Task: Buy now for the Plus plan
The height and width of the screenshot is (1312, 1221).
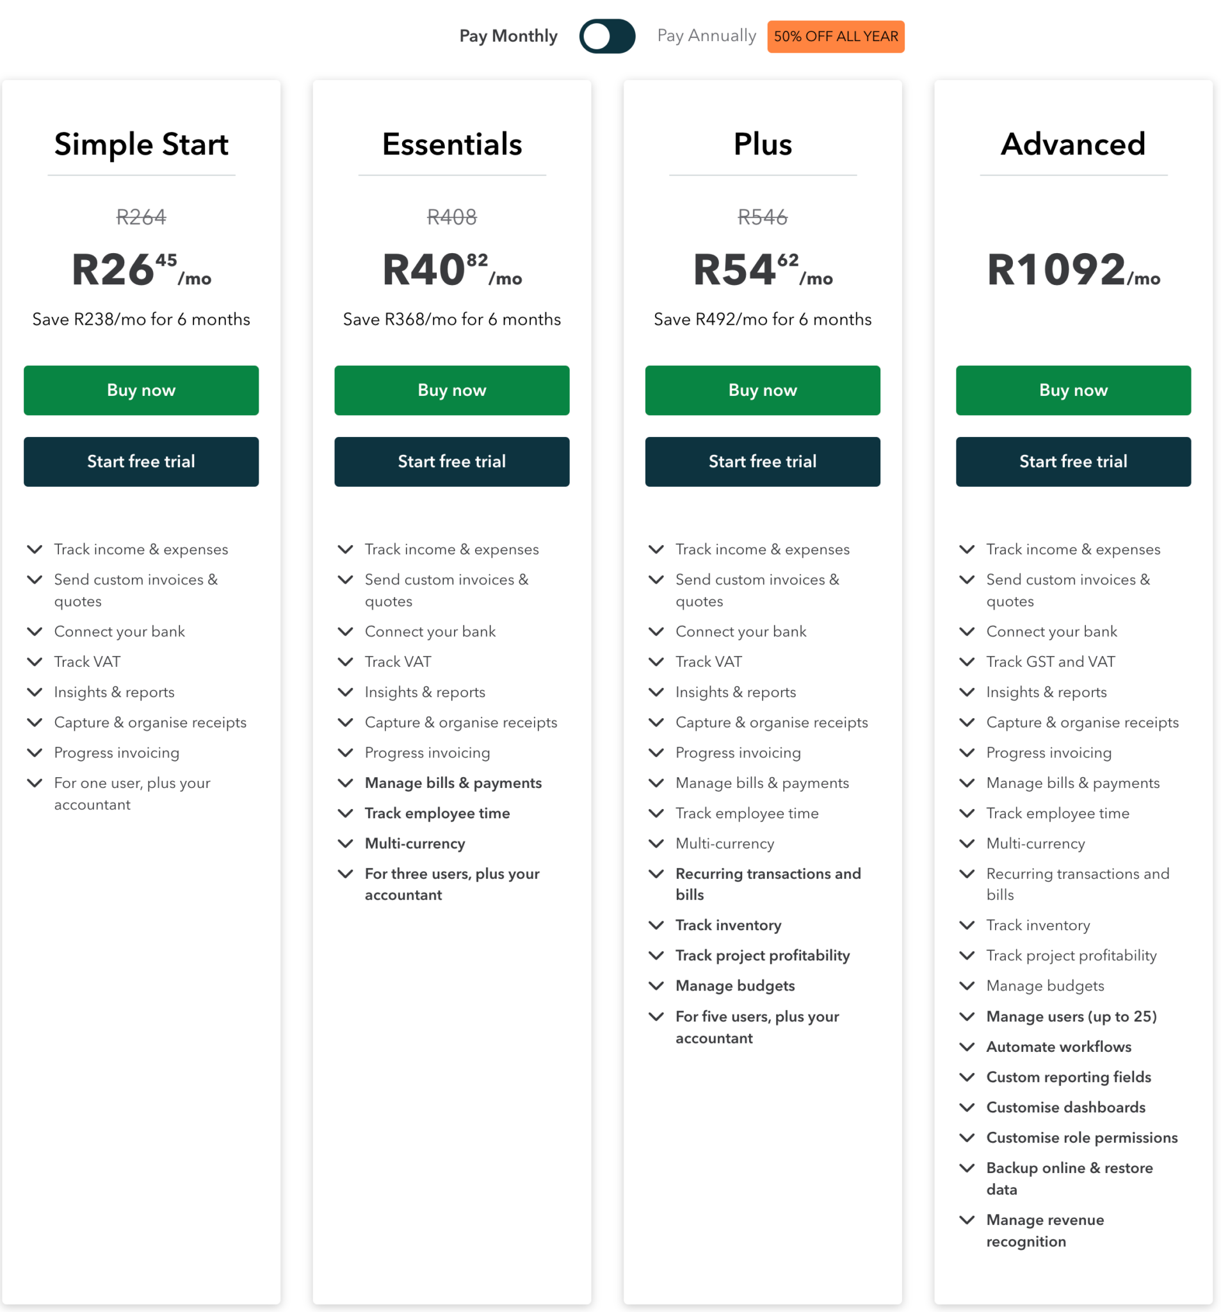Action: (x=762, y=390)
